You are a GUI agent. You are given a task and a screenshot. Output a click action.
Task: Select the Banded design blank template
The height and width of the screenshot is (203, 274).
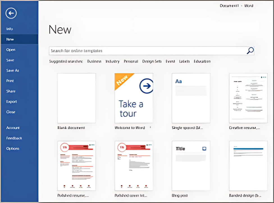pos(248,166)
